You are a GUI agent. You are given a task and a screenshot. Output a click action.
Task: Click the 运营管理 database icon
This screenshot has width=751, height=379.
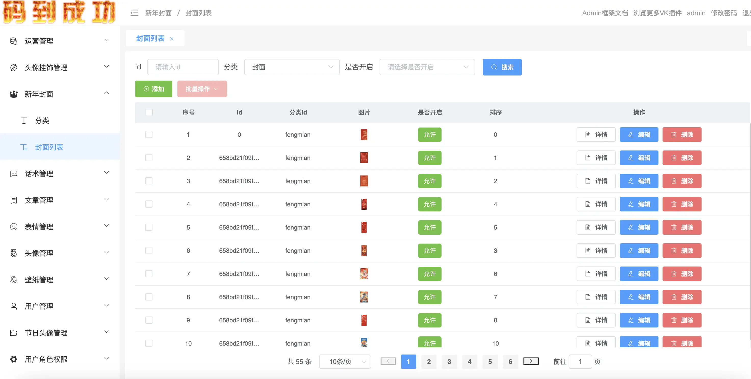point(14,41)
